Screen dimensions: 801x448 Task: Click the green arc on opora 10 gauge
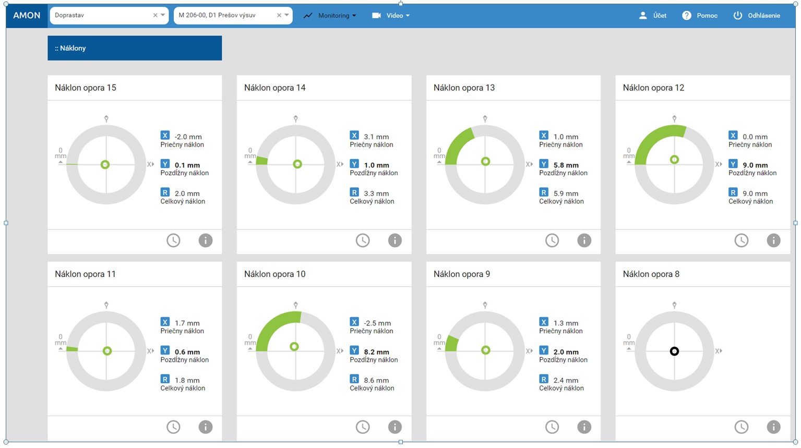point(273,325)
